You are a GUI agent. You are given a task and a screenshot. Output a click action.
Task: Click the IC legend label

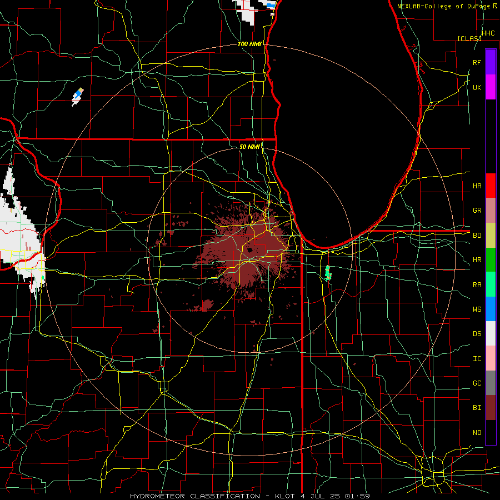pos(477,359)
